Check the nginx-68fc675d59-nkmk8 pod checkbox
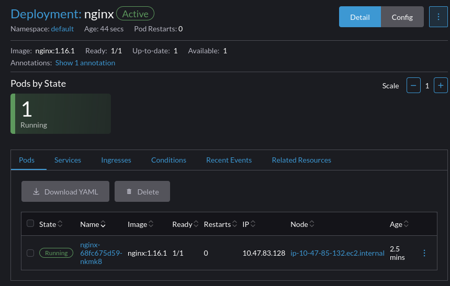Image resolution: width=450 pixels, height=286 pixels. coord(30,253)
